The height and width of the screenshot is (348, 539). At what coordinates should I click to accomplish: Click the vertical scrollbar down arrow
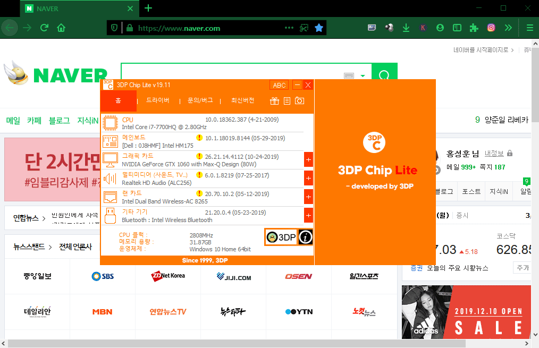tap(535, 334)
